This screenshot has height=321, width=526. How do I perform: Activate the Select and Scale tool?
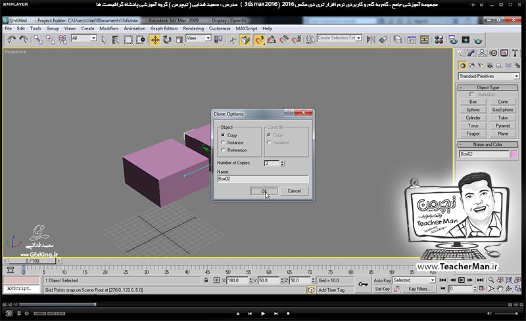(x=179, y=40)
